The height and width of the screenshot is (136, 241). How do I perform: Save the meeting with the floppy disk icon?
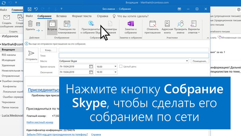pyautogui.click(x=29, y=9)
